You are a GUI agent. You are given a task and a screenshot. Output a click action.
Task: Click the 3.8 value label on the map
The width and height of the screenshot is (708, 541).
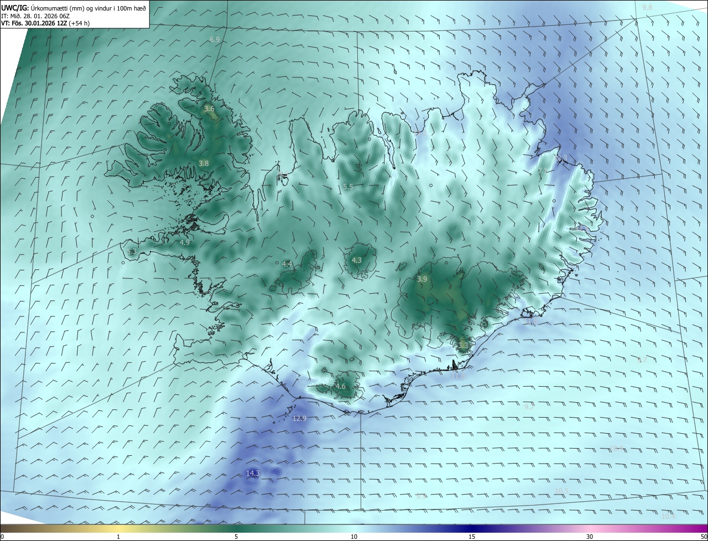point(204,163)
